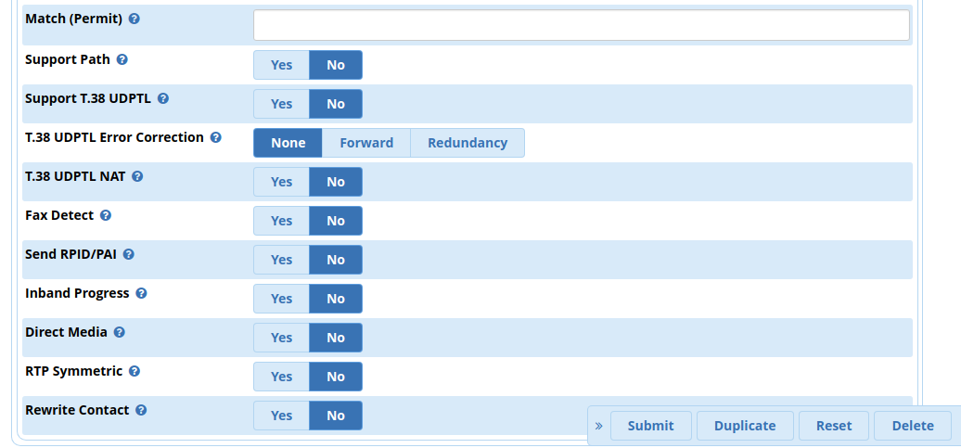Show help for RTP Symmetric

pos(135,371)
